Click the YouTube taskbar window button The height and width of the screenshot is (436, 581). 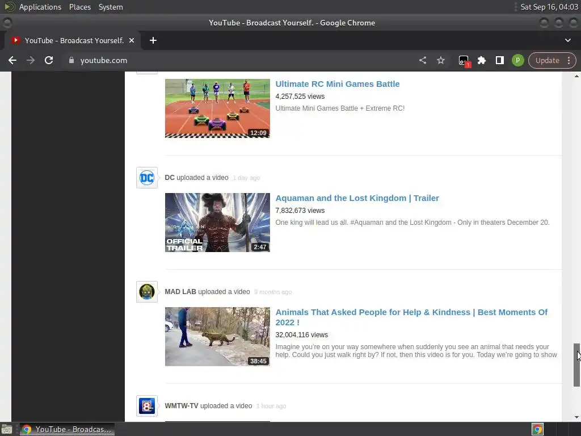[67, 429]
